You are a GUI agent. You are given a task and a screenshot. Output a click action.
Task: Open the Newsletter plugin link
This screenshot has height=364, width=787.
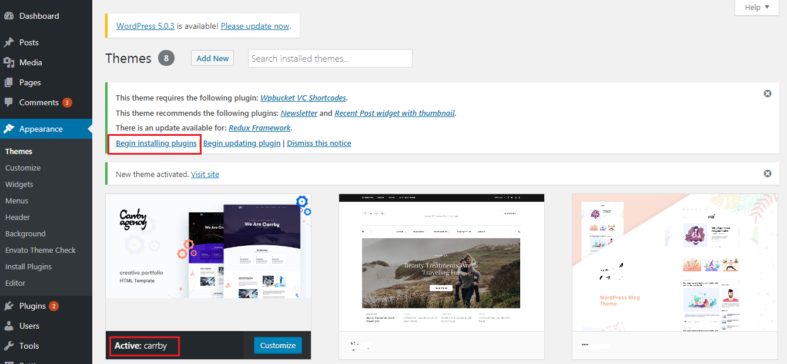[x=299, y=113]
